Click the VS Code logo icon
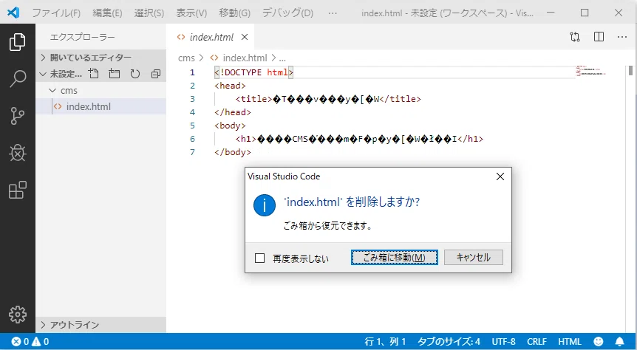 [13, 13]
